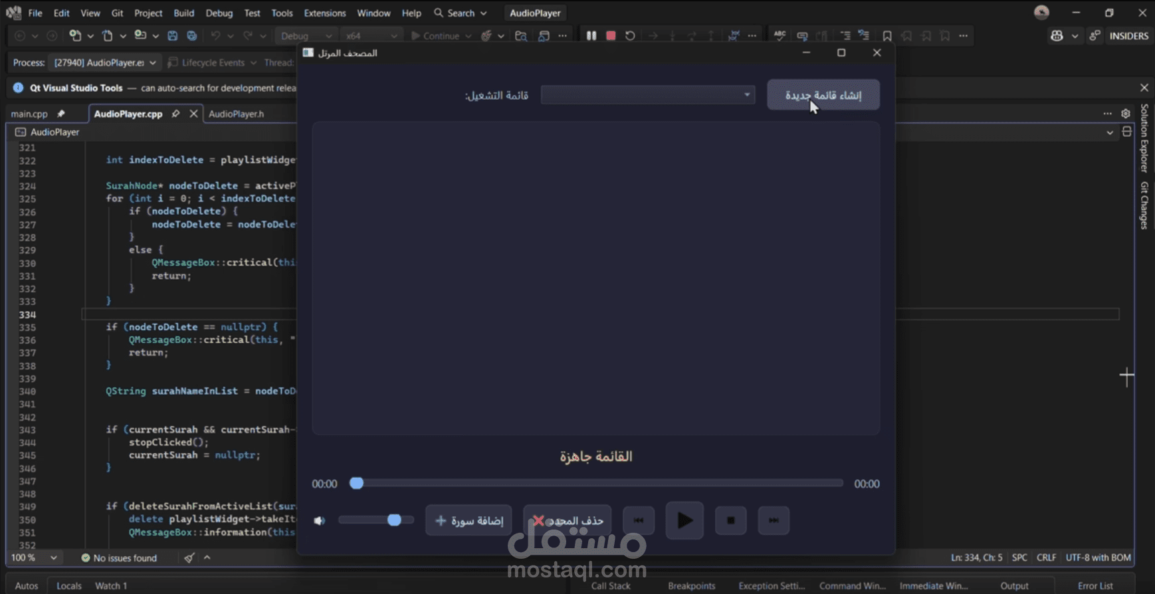Click the Search box in title bar
The image size is (1155, 594).
pyautogui.click(x=461, y=13)
